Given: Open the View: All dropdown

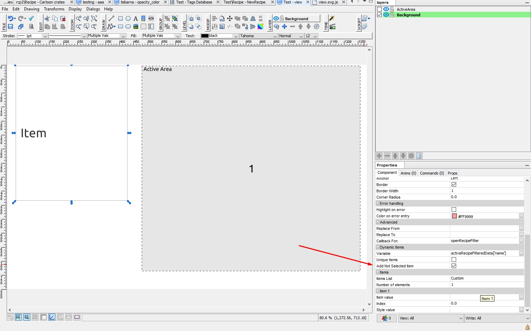Looking at the screenshot, I should point(431,318).
